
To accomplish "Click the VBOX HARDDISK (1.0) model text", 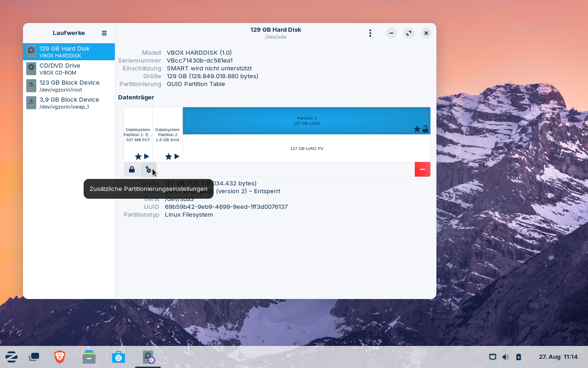I will [199, 52].
